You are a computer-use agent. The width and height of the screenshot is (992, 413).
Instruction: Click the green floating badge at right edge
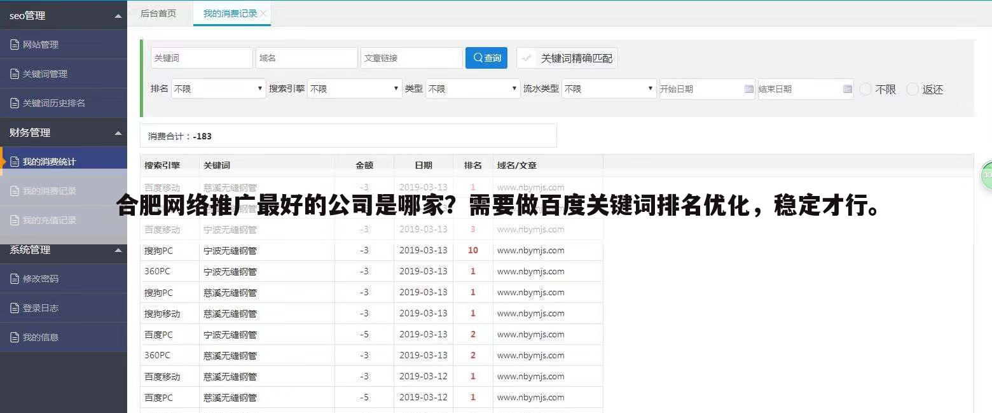[986, 174]
